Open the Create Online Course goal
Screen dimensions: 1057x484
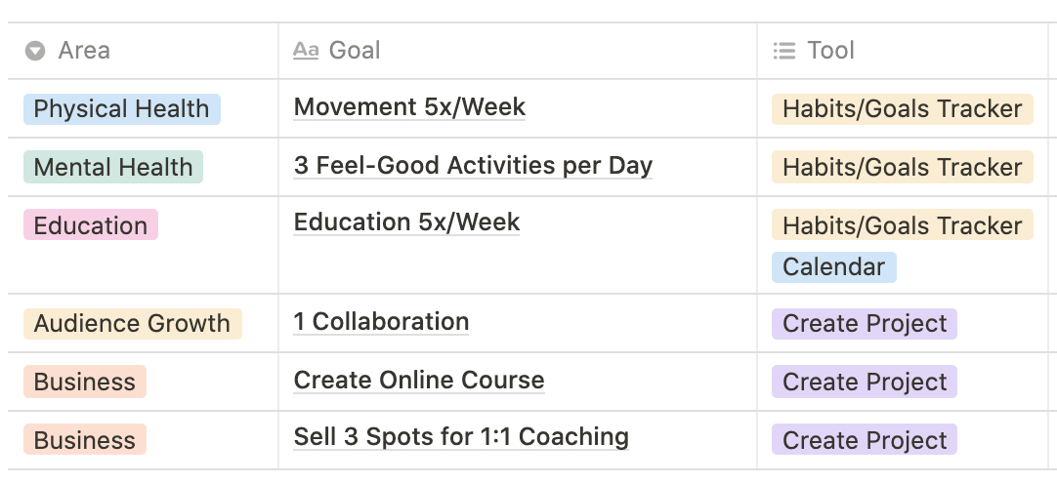click(419, 381)
